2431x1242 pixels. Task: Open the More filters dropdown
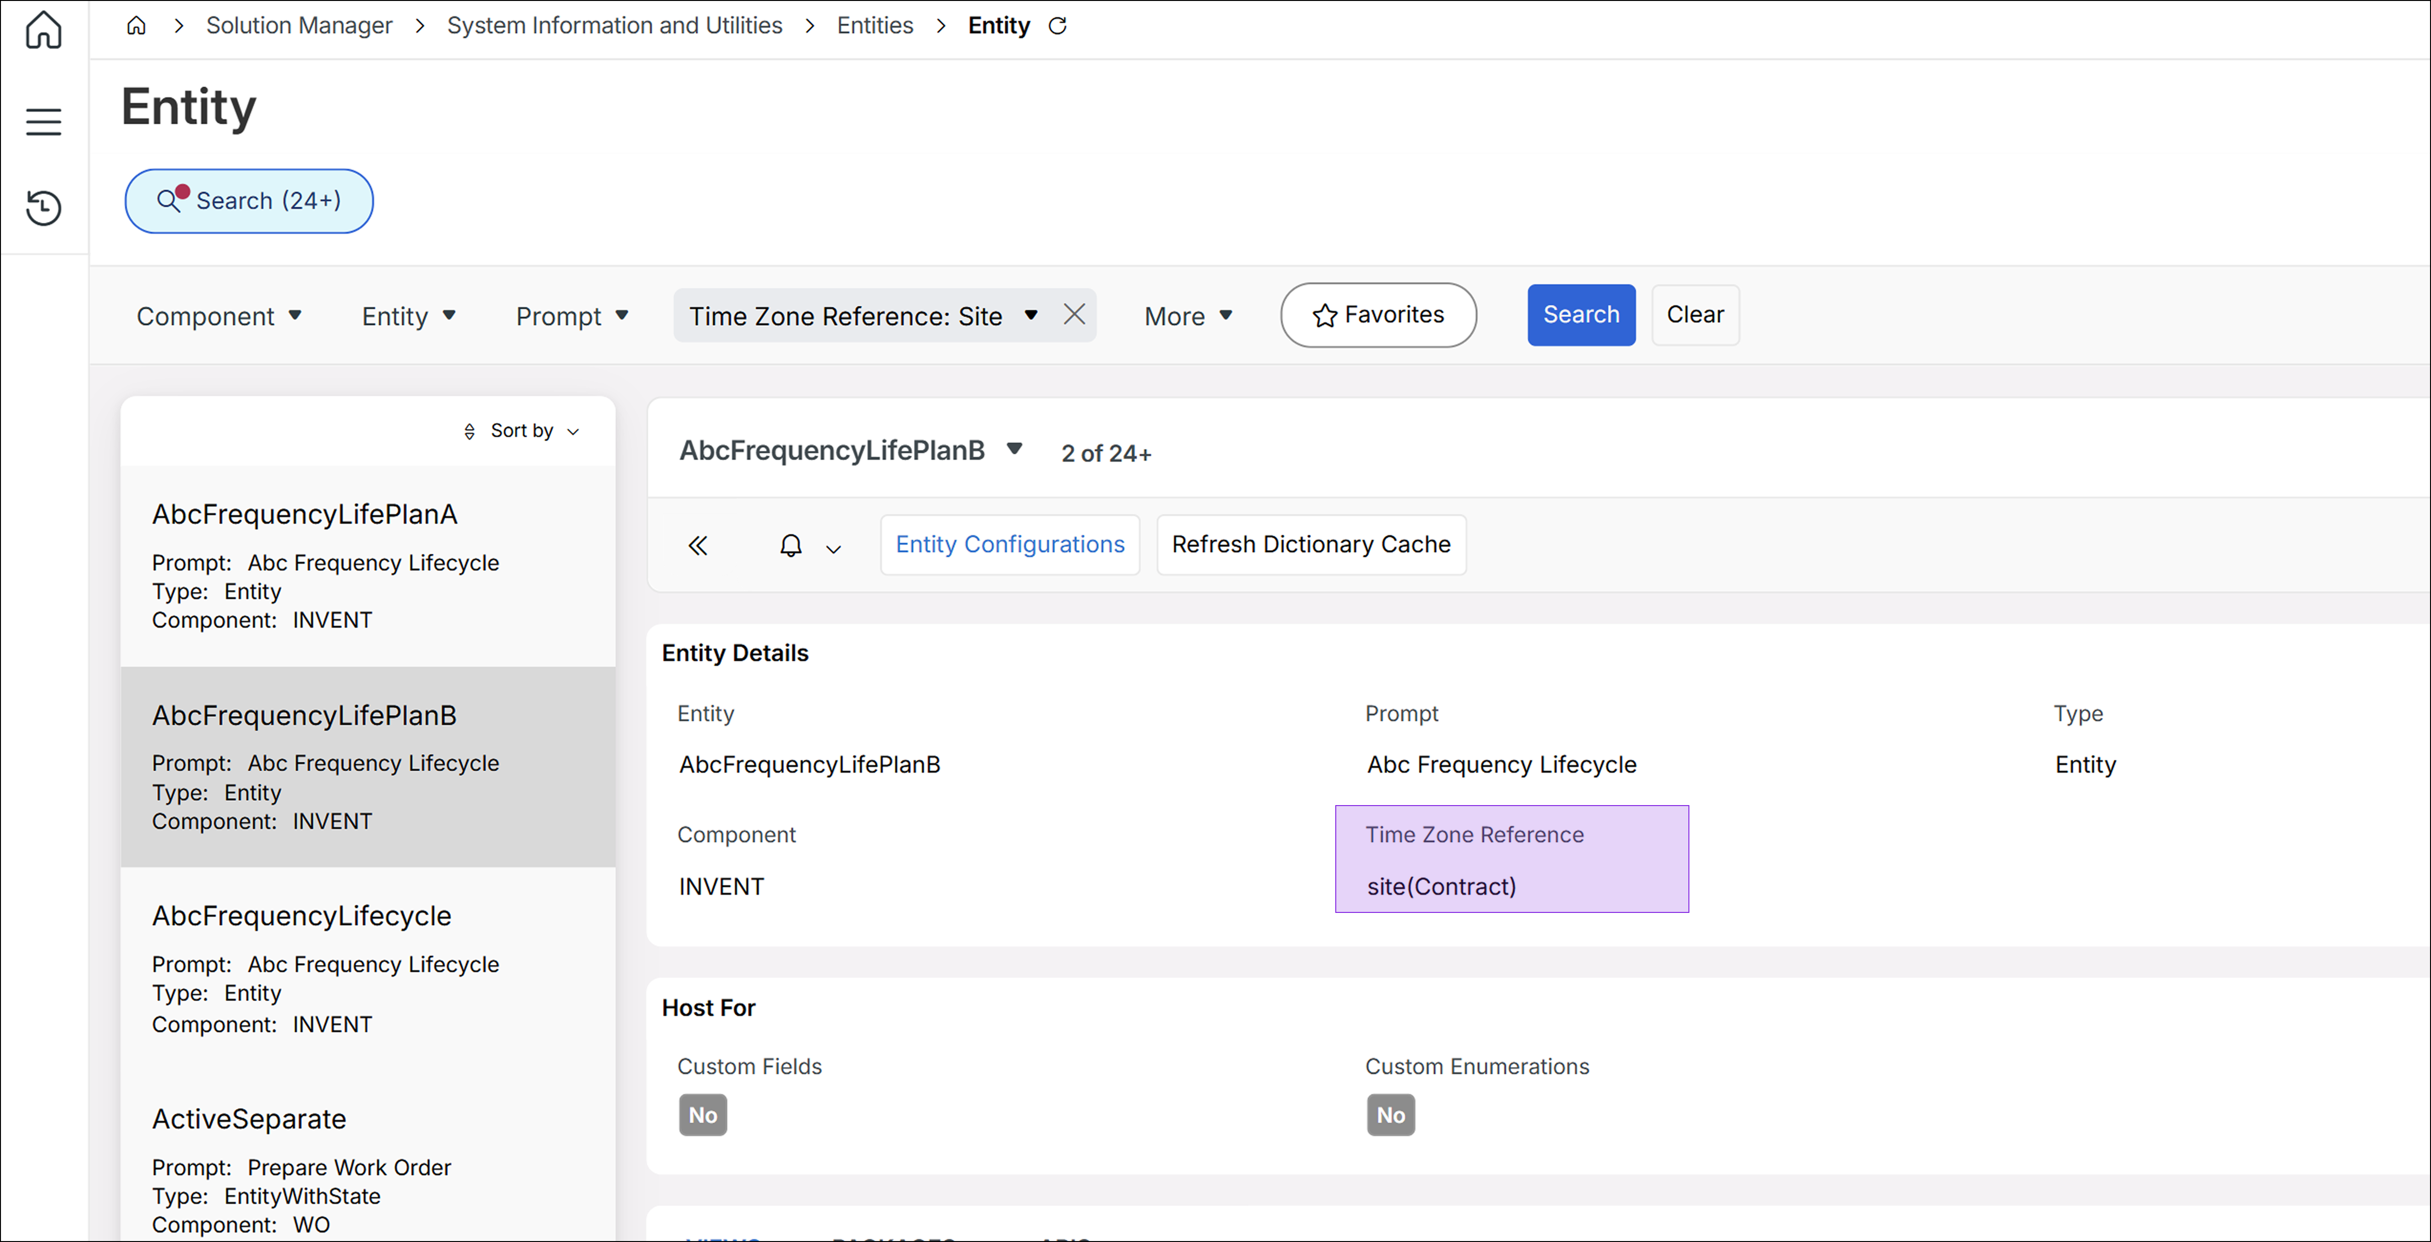[x=1188, y=316]
